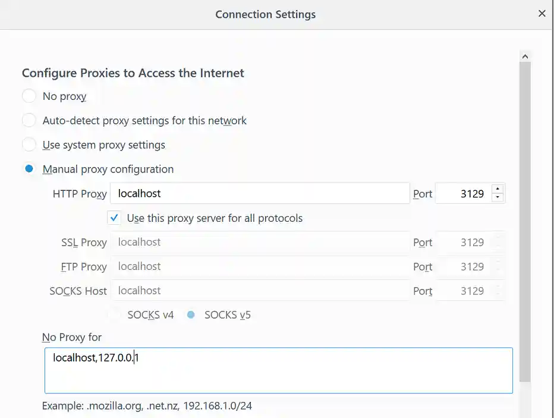This screenshot has height=418, width=554.
Task: Select Use system proxy settings
Action: click(29, 145)
